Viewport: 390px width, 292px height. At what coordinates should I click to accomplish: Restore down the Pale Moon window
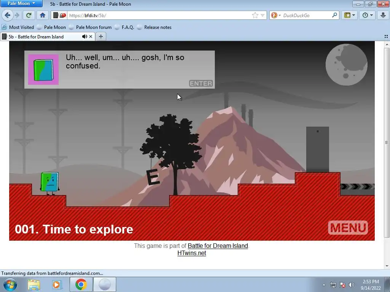click(371, 4)
